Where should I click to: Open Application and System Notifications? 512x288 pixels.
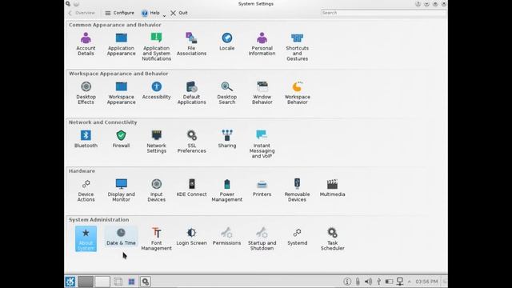[157, 46]
